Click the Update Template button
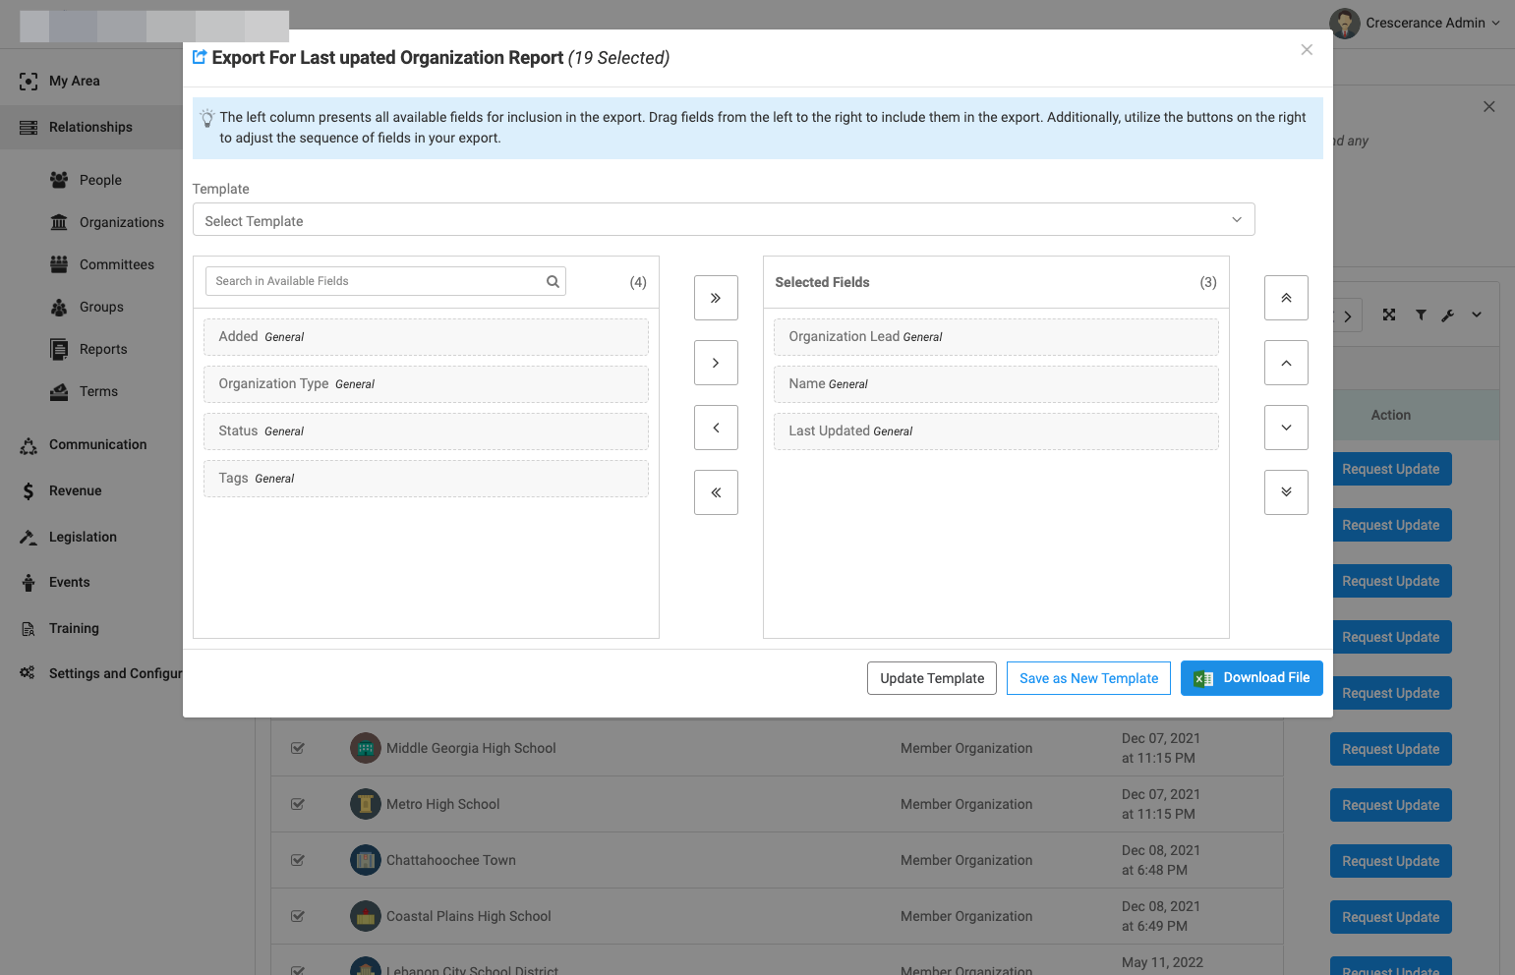The image size is (1515, 975). [x=932, y=678]
